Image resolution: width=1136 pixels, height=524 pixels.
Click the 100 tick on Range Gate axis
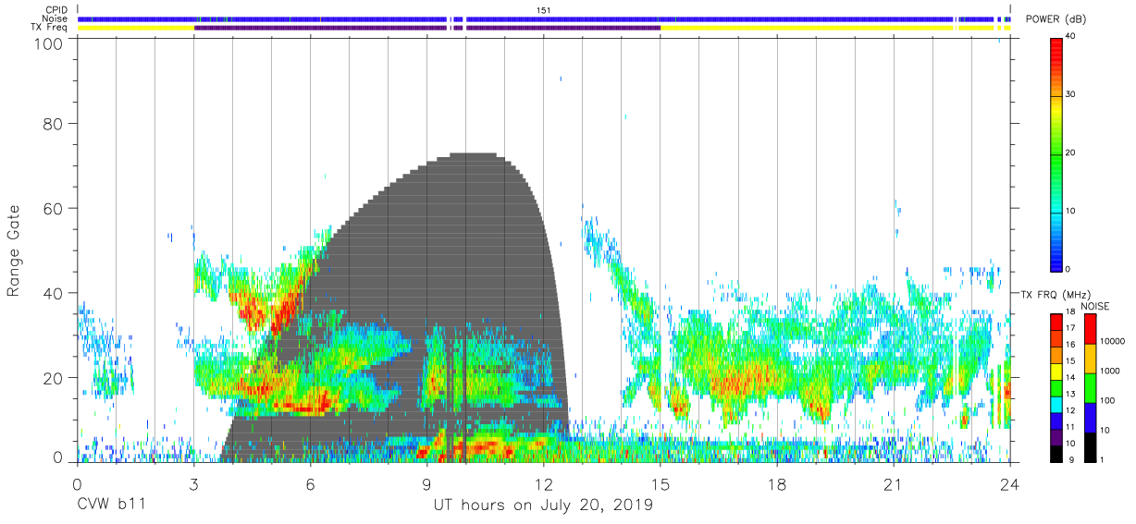(x=50, y=43)
